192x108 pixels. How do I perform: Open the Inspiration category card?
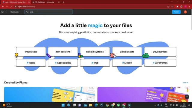click(31, 52)
